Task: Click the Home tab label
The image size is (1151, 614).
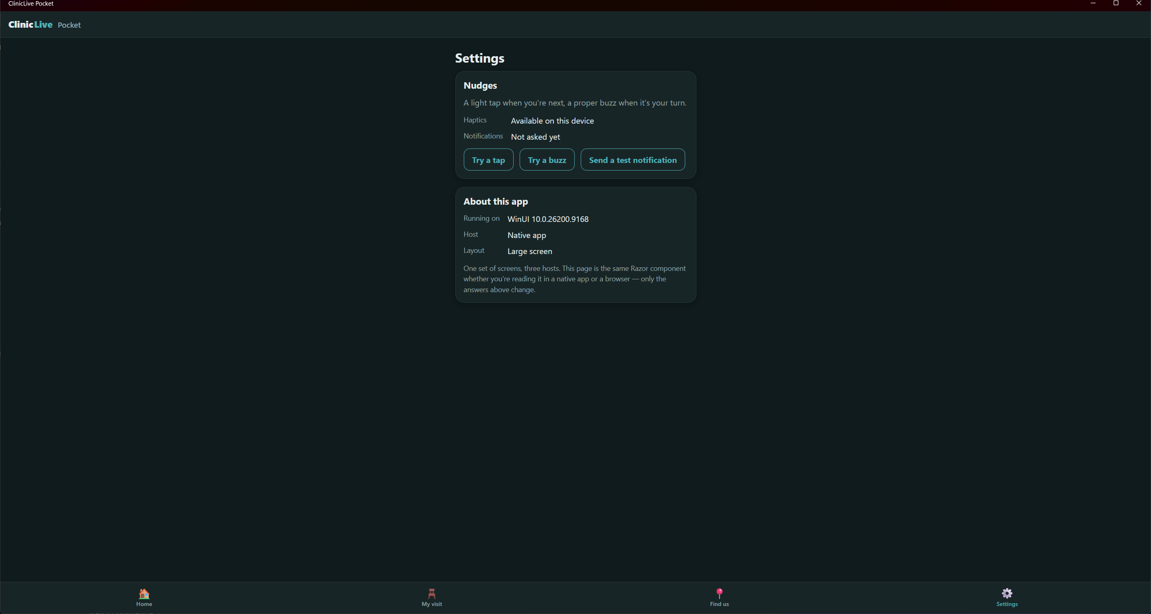Action: tap(144, 604)
